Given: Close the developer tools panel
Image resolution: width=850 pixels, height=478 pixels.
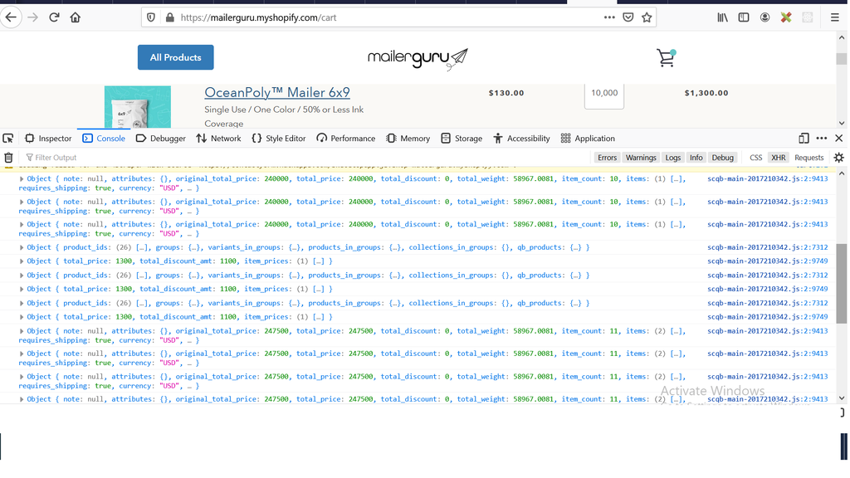Looking at the screenshot, I should coord(838,139).
